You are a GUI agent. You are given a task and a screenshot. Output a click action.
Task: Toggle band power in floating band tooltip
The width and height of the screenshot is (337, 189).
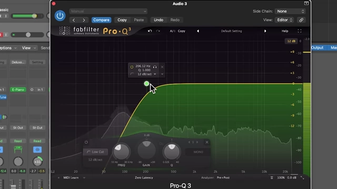[x=132, y=67]
